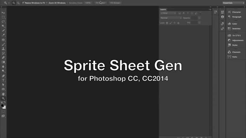Screen dimensions: 246x138
Task: Pick the foreground color swatch
Action: [x=2, y=105]
